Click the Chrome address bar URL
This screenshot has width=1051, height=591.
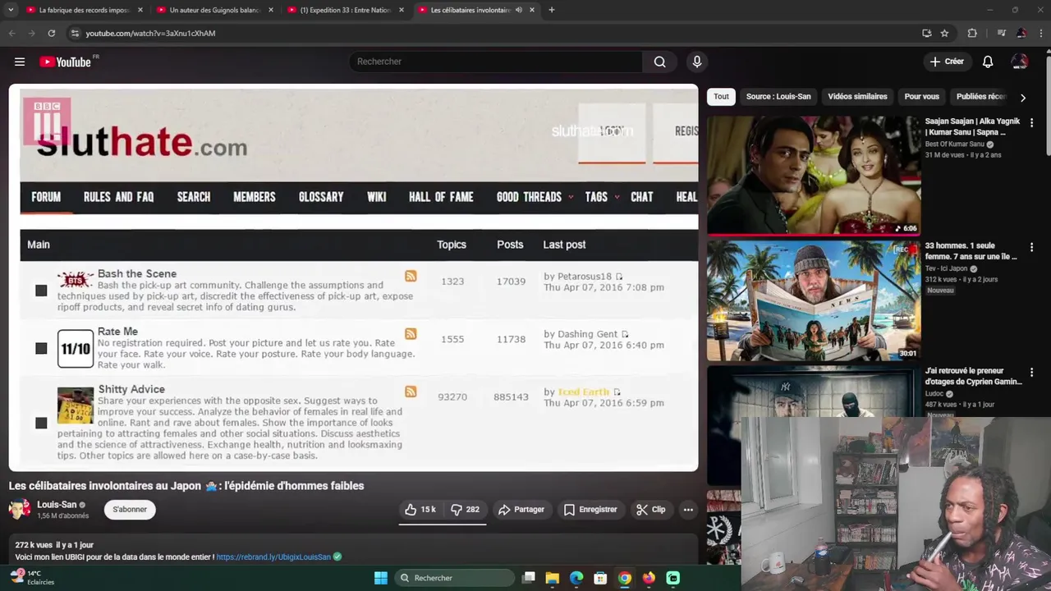150,33
